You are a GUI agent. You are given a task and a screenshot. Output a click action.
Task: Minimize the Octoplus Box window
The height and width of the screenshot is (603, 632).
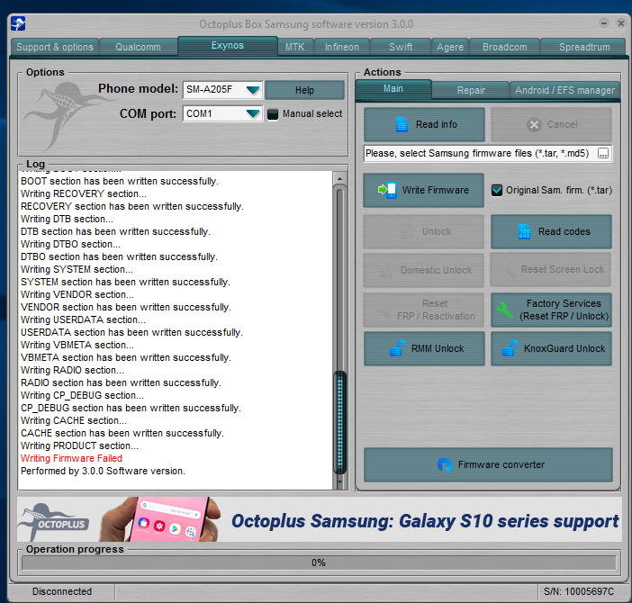click(603, 23)
